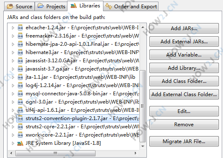Click the Source tab package icon

(10, 6)
